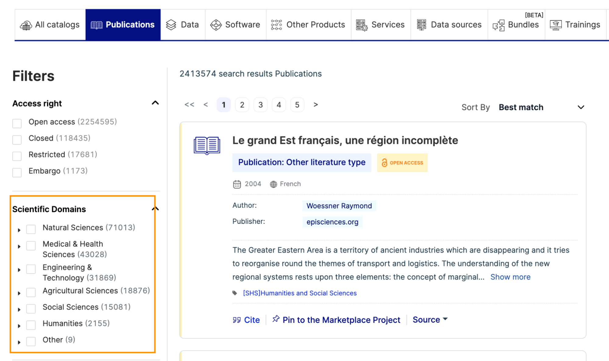Click the open access padlock icon

(384, 163)
